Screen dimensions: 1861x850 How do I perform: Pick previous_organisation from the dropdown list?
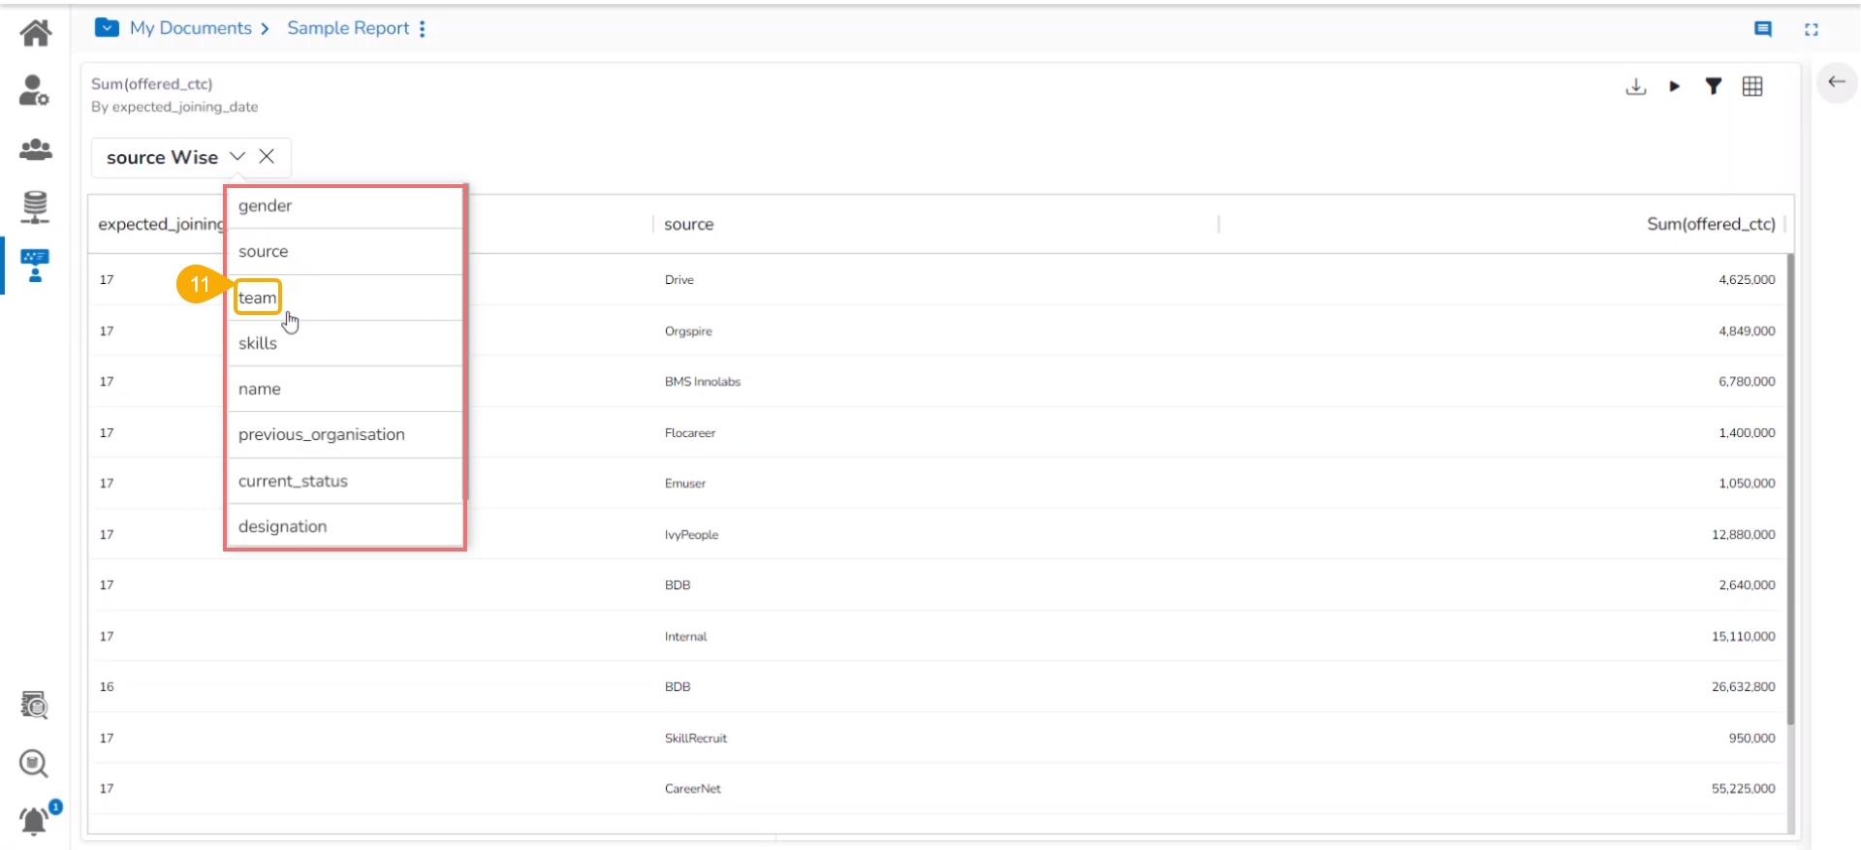coord(344,434)
